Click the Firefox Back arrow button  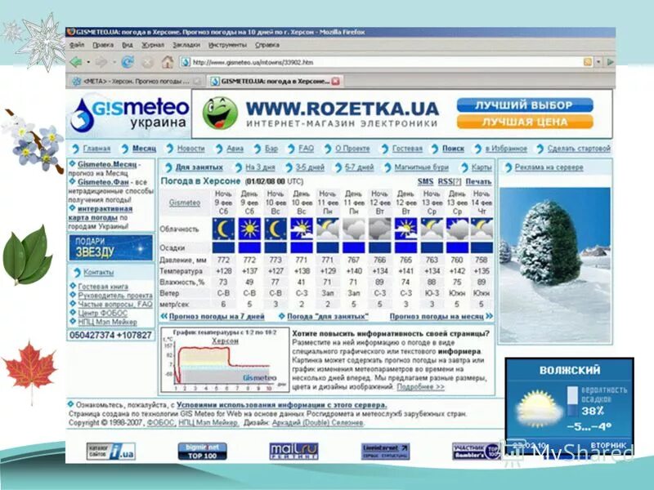75,62
